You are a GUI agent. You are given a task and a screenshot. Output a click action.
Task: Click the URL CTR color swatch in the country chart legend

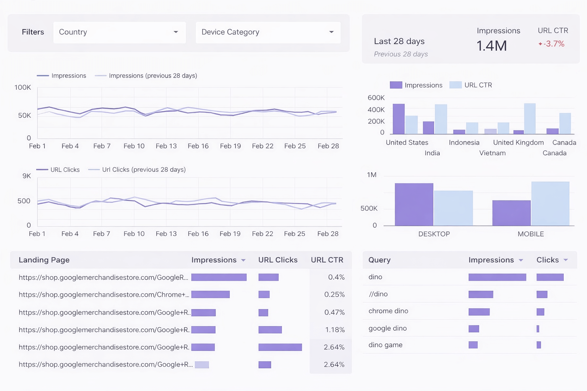(456, 85)
